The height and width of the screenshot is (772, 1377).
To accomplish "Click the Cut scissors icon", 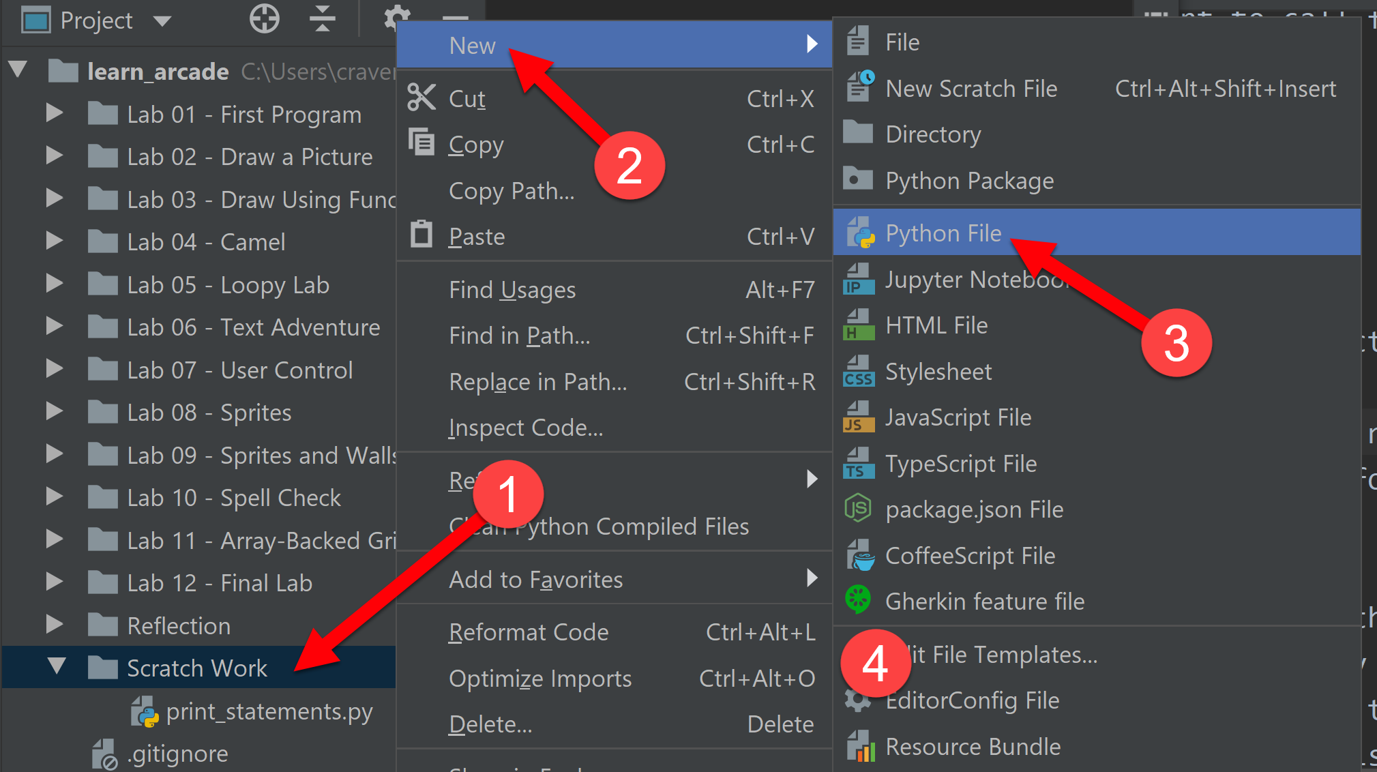I will point(421,98).
